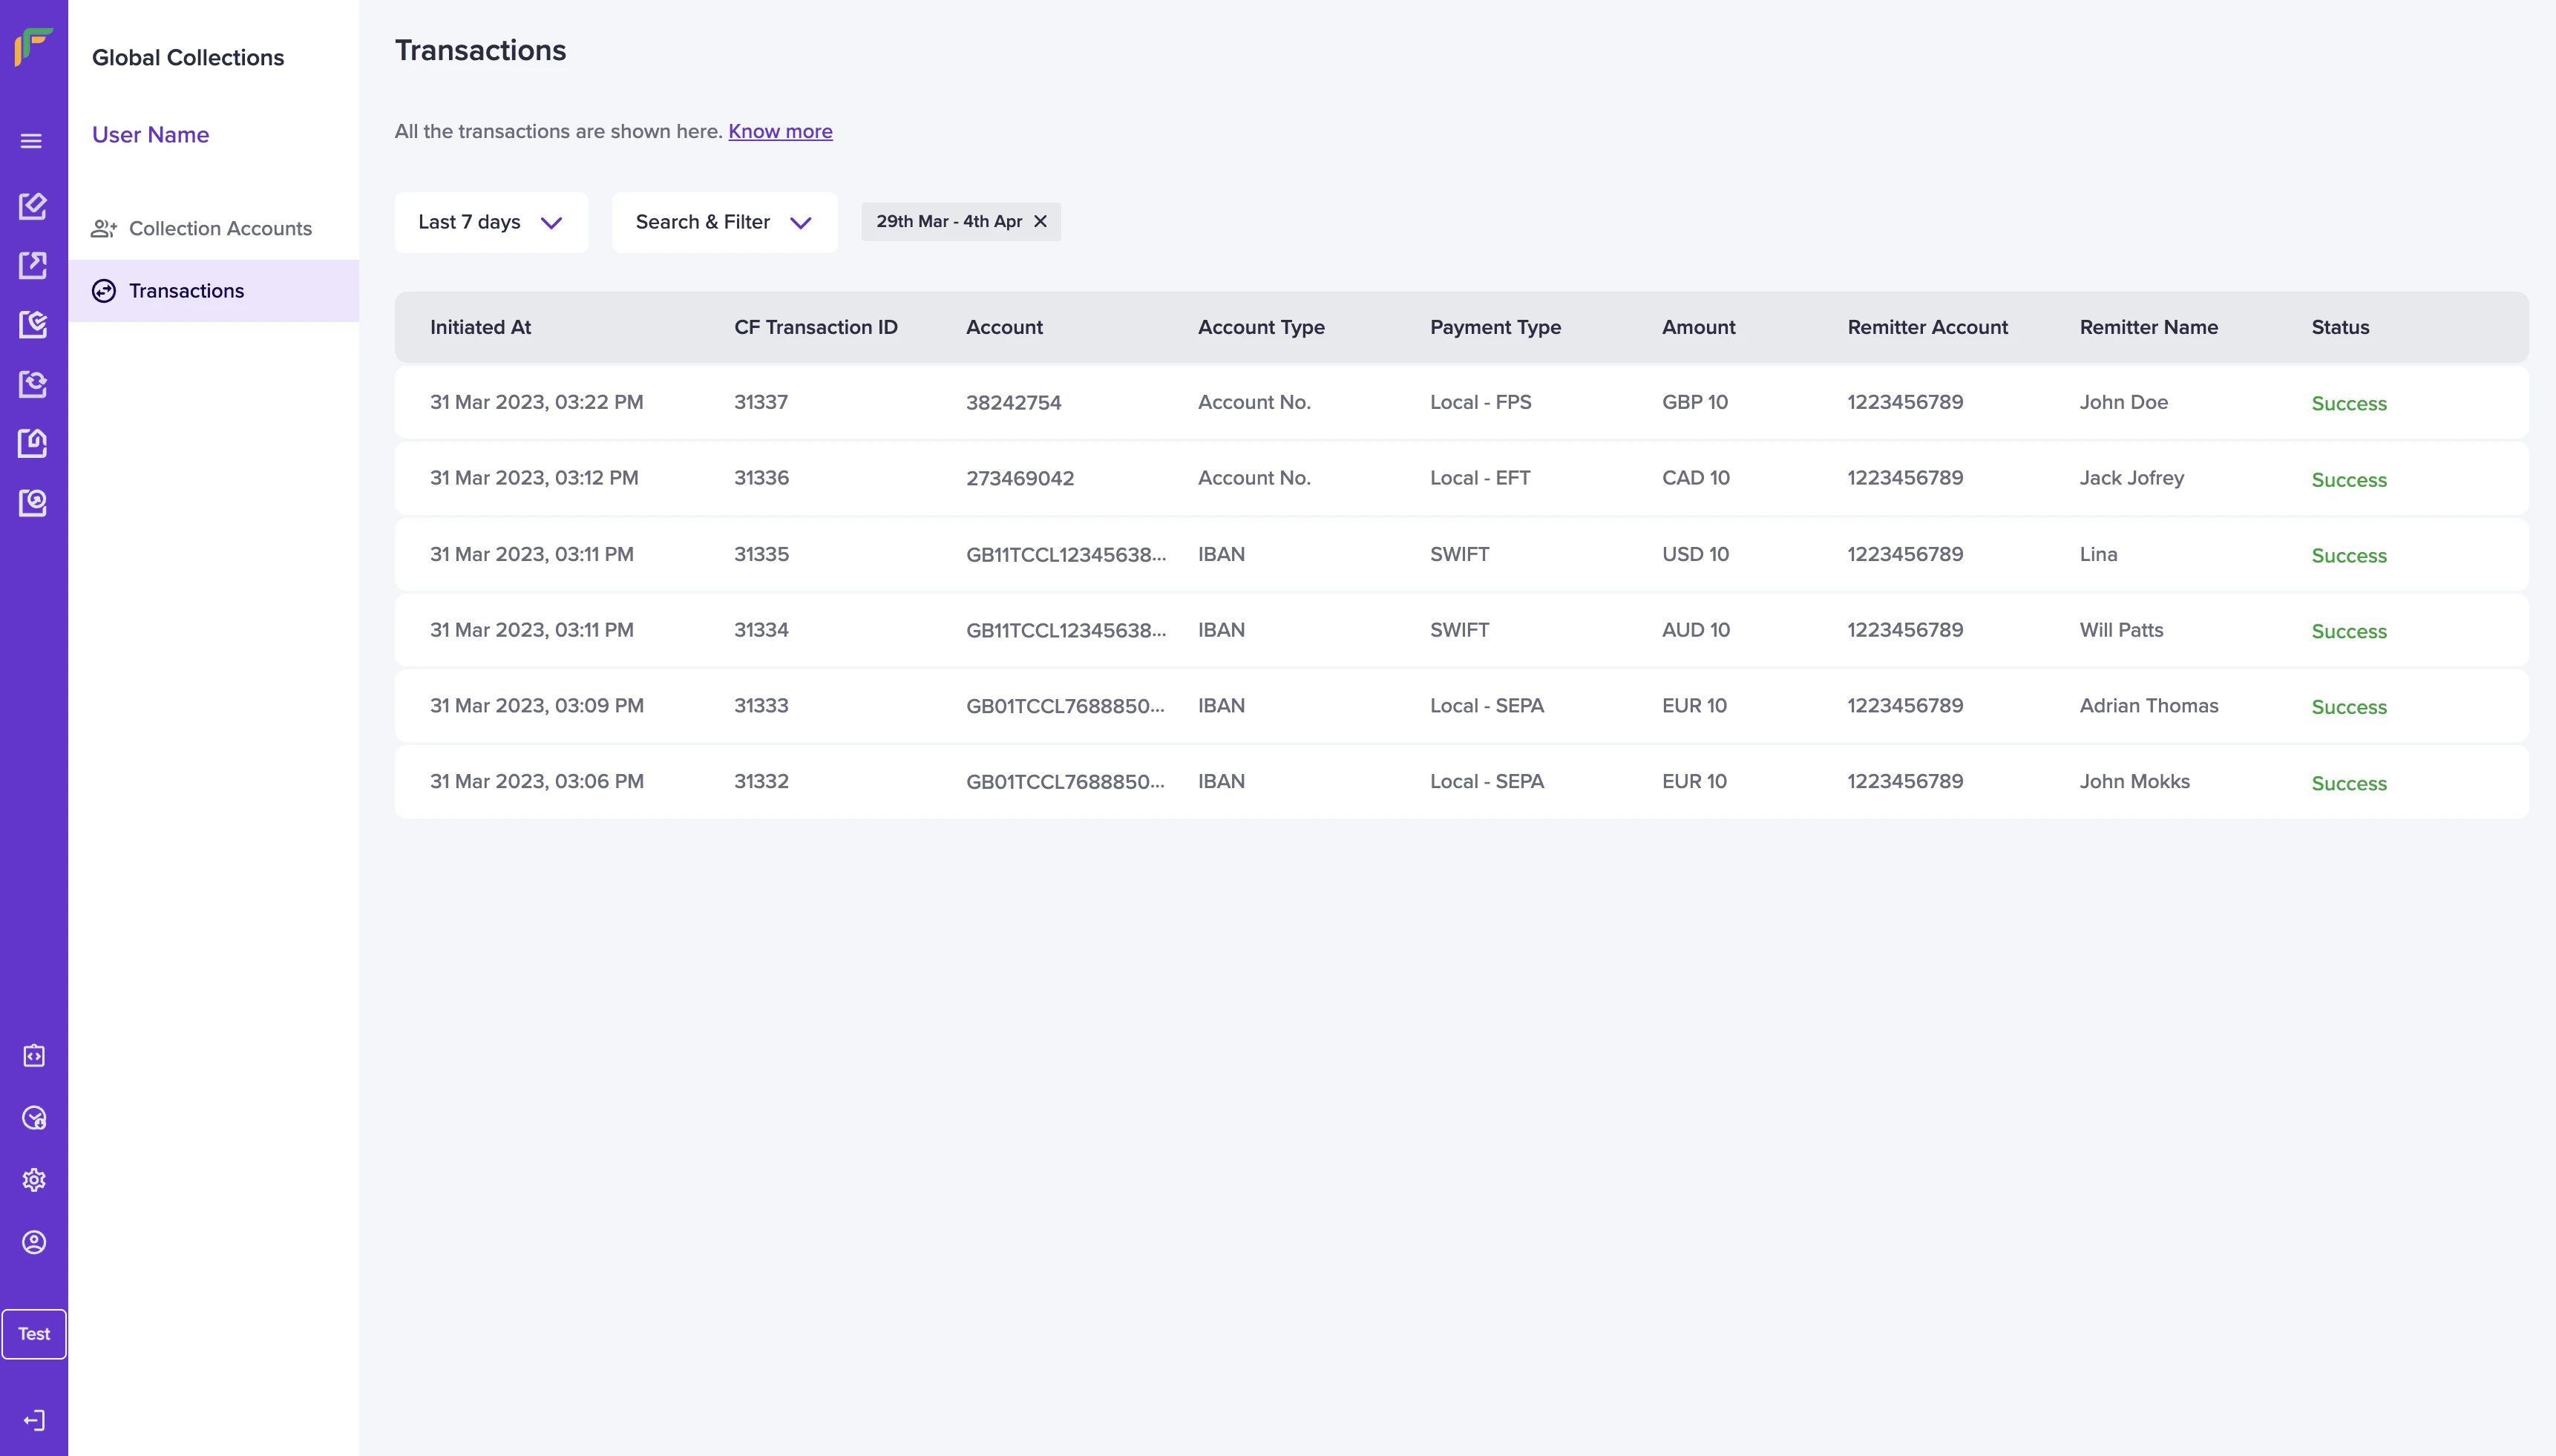The height and width of the screenshot is (1456, 2556).
Task: Follow the Know more link
Action: (x=780, y=131)
